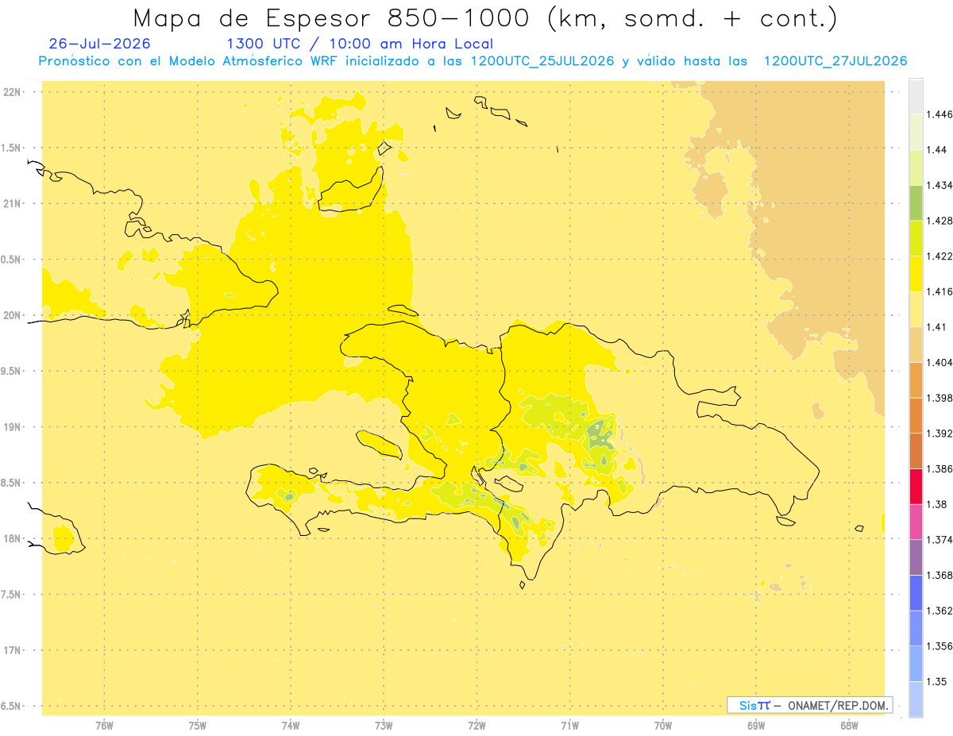Select the '8.5N' latitude tick label
This screenshot has height=736, width=953.
pos(11,484)
